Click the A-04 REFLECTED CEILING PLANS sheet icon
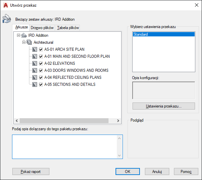This screenshot has height=180, width=202. 34,77
